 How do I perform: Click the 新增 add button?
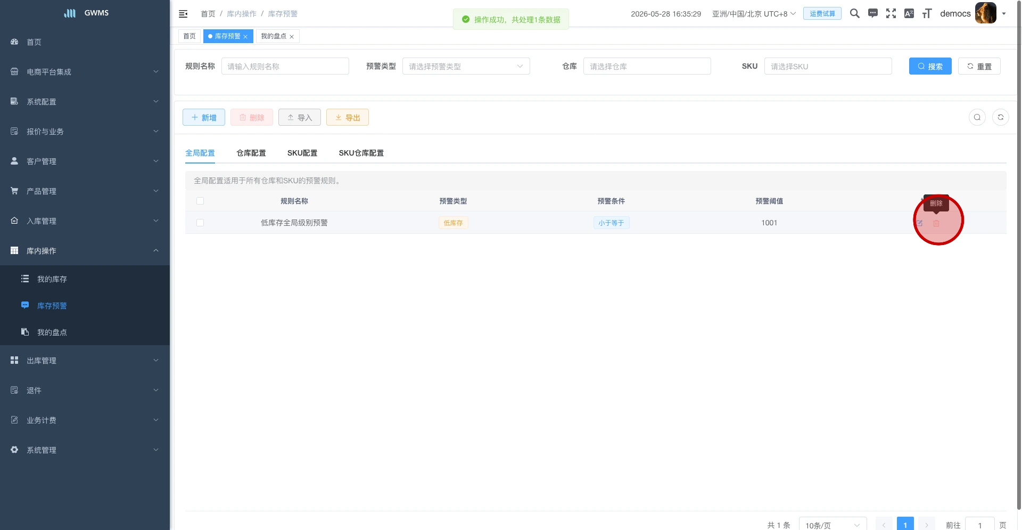(x=204, y=117)
